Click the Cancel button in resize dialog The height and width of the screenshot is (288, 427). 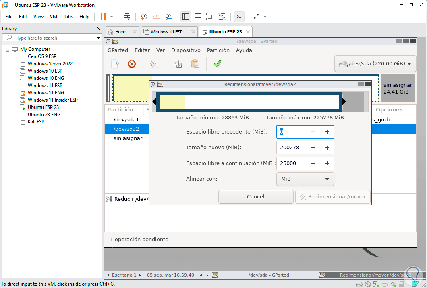pyautogui.click(x=256, y=196)
